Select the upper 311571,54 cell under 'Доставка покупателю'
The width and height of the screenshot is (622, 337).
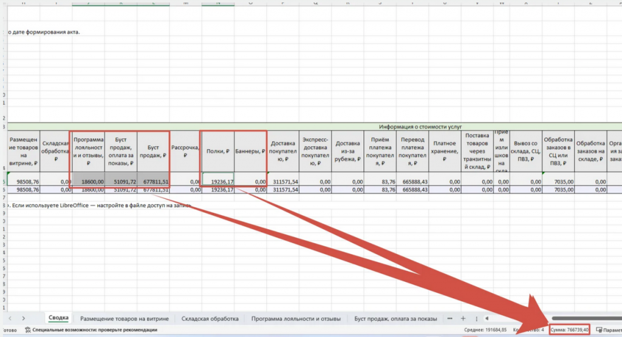click(x=282, y=181)
